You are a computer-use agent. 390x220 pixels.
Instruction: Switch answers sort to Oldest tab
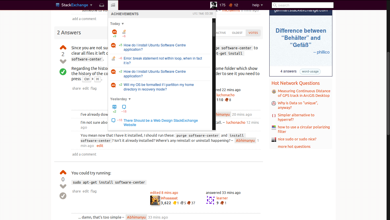pos(237,33)
